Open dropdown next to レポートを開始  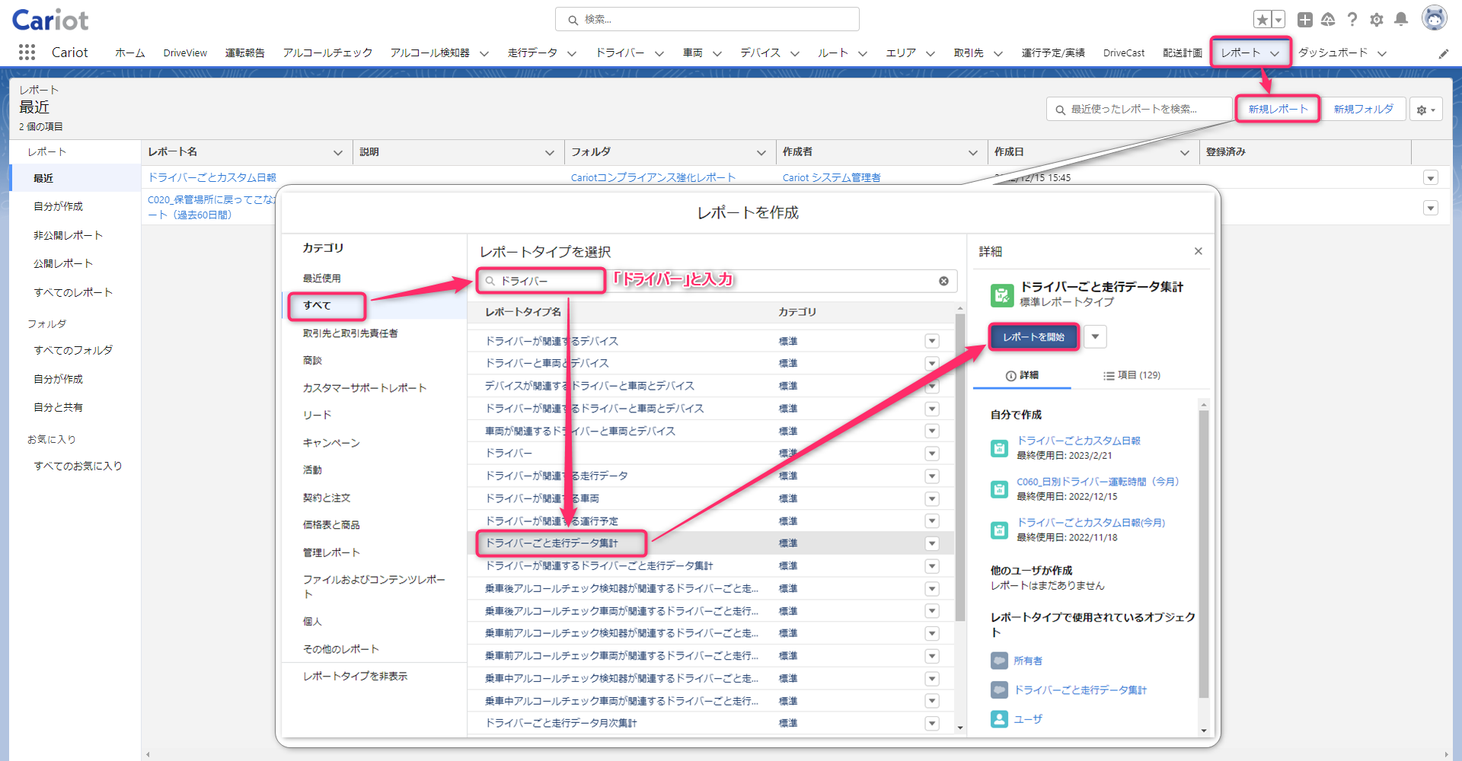[x=1095, y=336]
